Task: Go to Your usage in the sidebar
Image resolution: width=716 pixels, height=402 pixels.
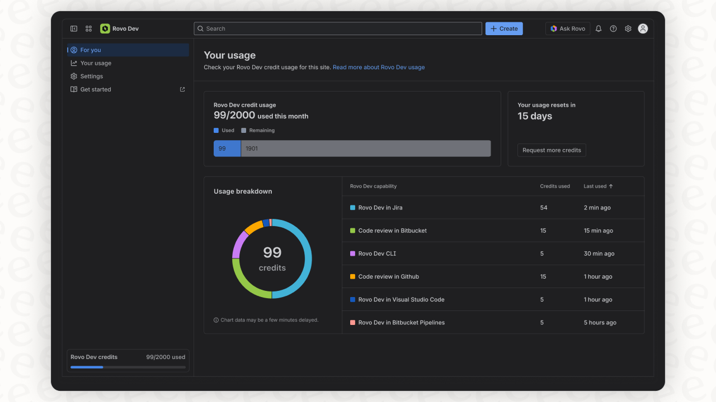Action: click(x=96, y=63)
